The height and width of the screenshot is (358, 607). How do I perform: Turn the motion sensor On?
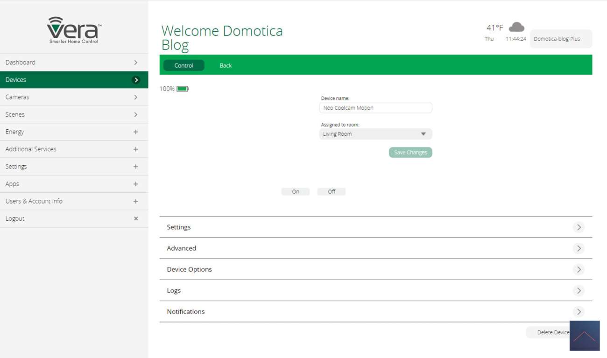[295, 191]
